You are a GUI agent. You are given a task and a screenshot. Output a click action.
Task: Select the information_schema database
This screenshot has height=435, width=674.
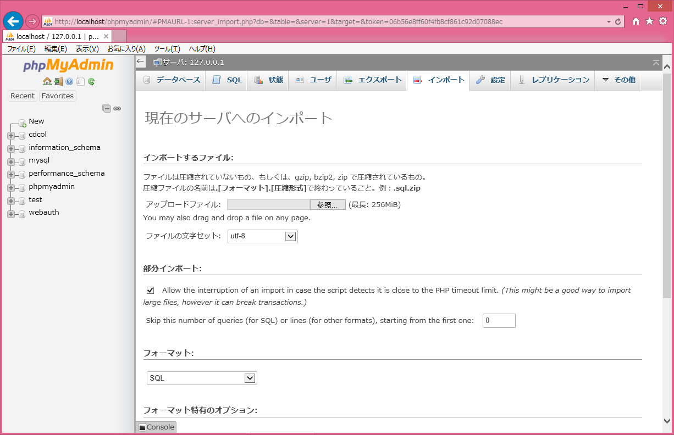coord(64,147)
